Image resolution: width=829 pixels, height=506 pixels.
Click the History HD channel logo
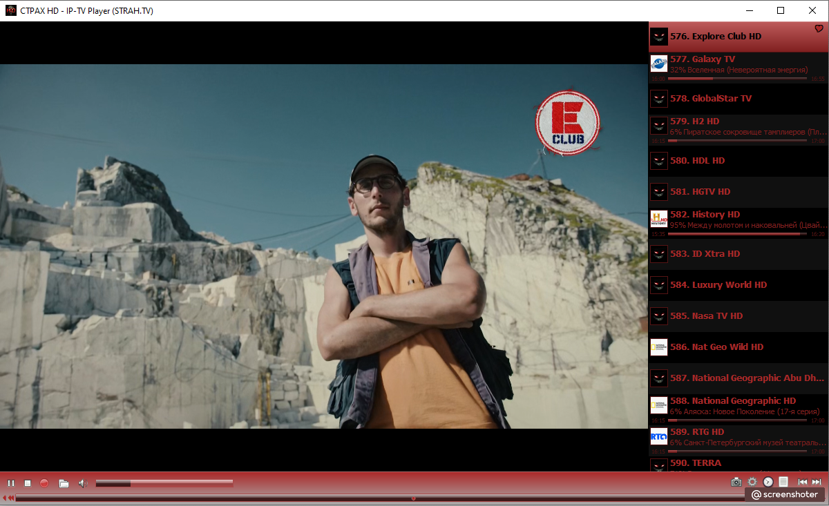(659, 220)
